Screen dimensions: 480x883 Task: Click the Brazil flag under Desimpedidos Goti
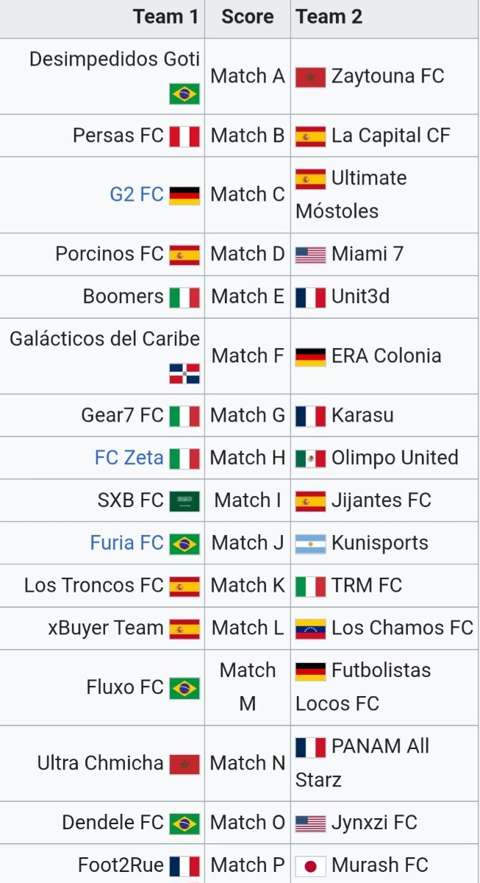pyautogui.click(x=185, y=93)
